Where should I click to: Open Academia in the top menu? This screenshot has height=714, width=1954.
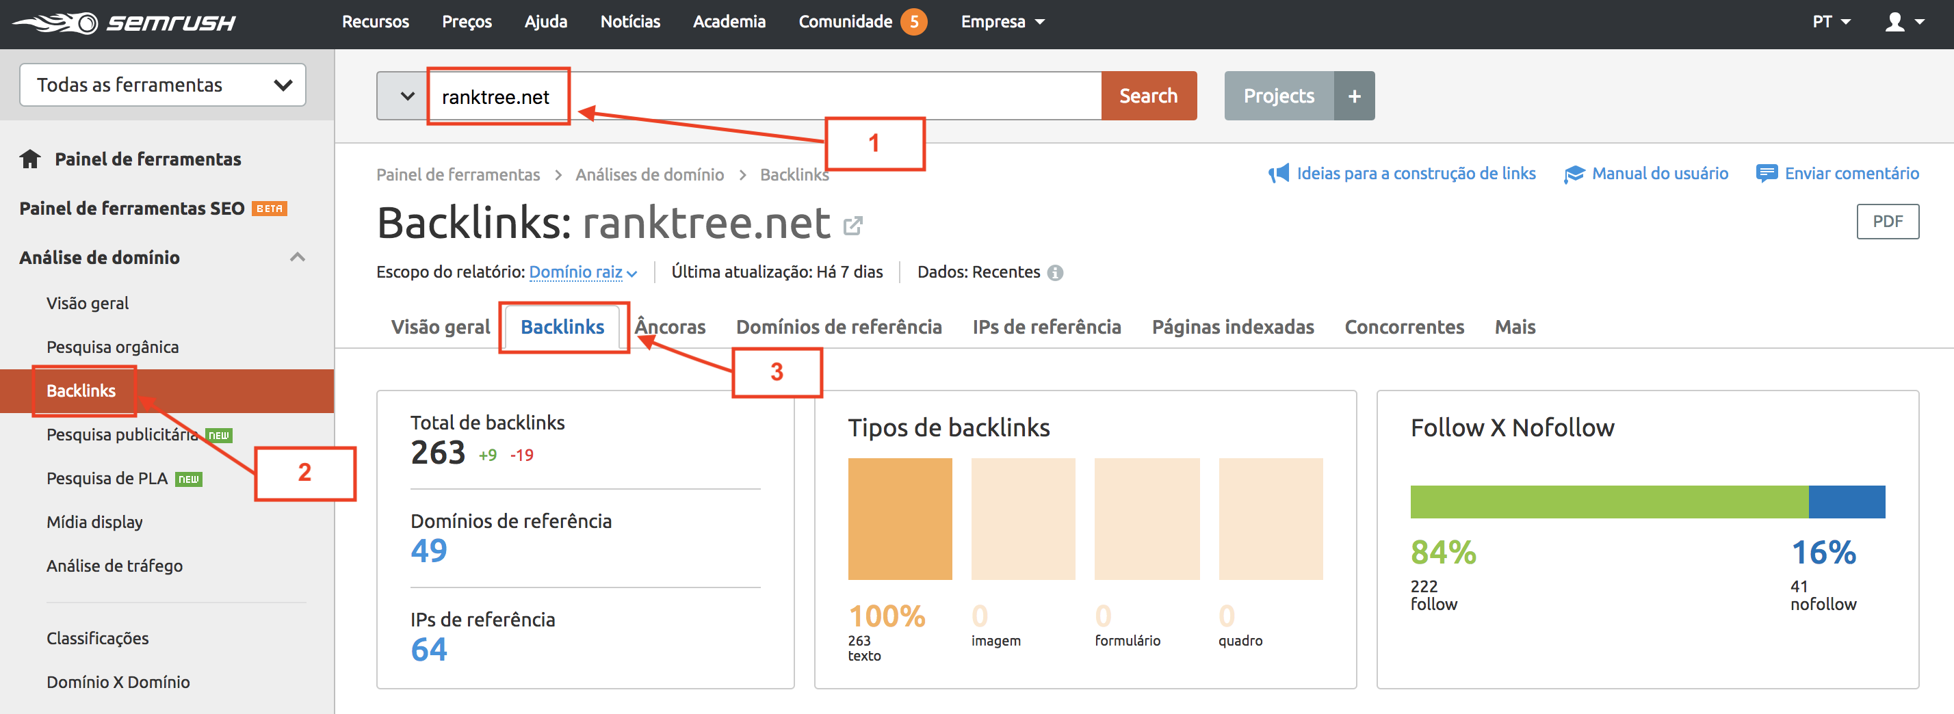[x=729, y=22]
